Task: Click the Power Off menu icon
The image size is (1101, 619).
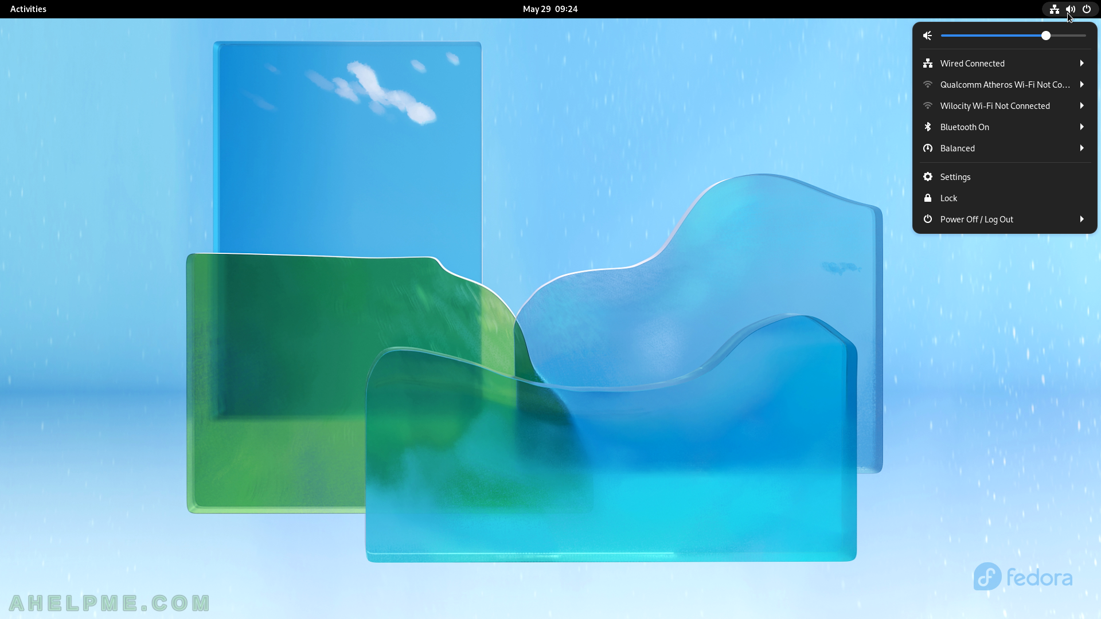Action: coord(927,219)
